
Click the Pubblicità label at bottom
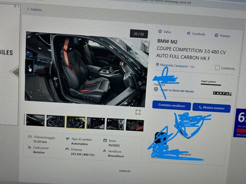pyautogui.click(x=125, y=171)
